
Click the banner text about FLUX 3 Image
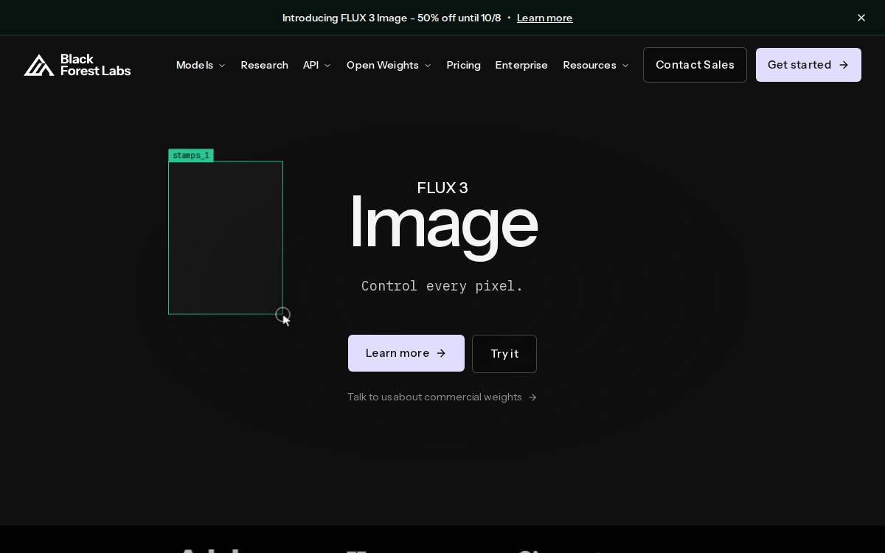click(392, 18)
